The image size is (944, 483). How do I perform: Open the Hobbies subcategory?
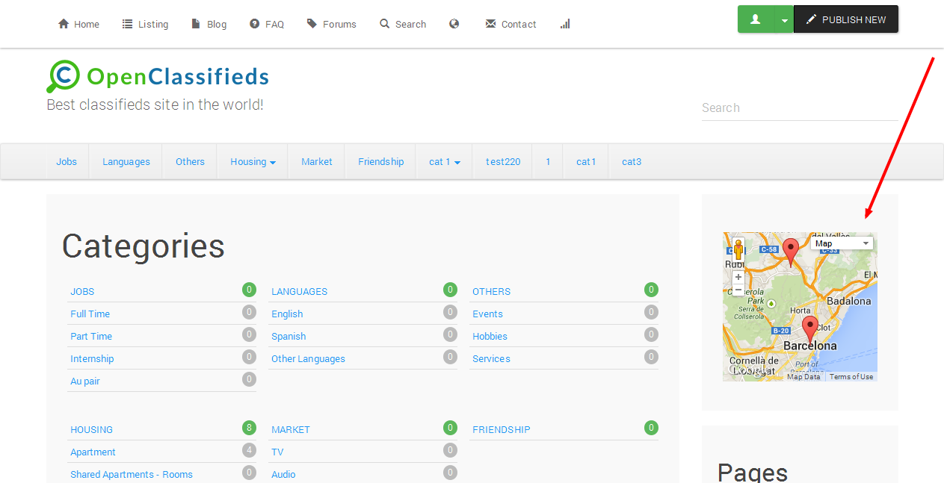pyautogui.click(x=490, y=337)
